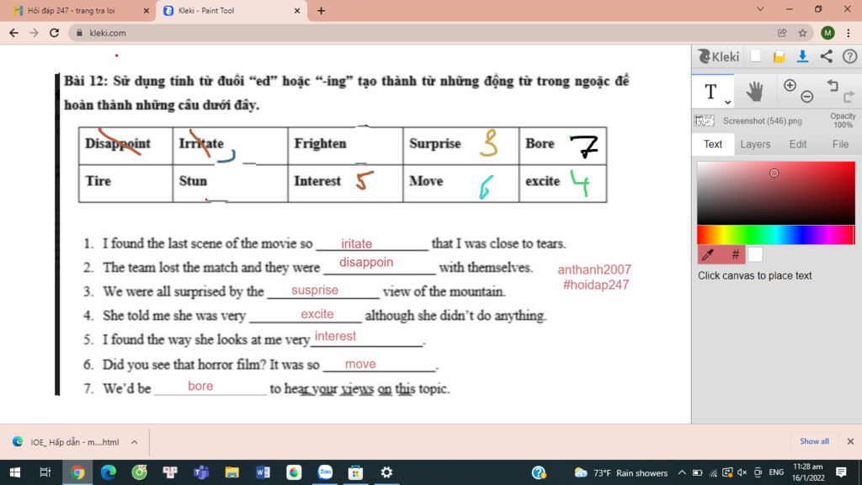862x485 pixels.
Task: Choose a hue on the rainbow slider
Action: point(775,235)
